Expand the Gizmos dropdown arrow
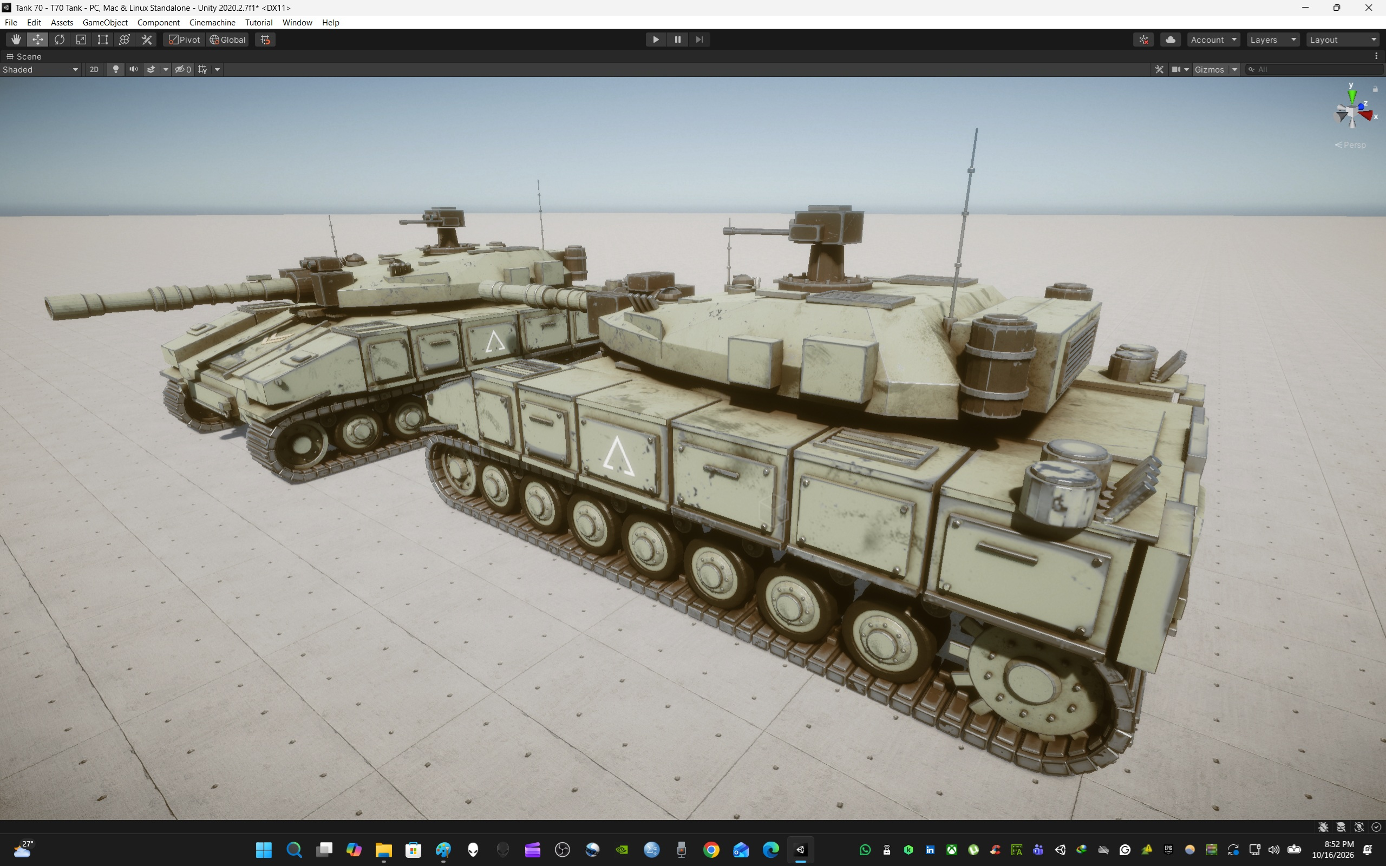1386x866 pixels. 1235,69
